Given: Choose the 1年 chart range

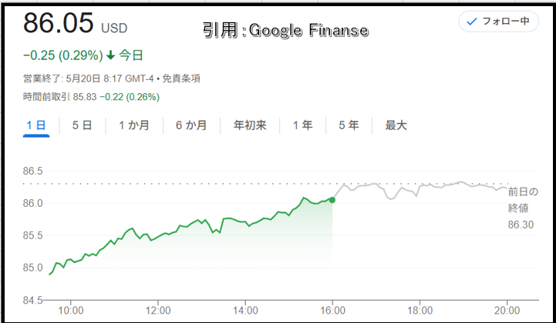Looking at the screenshot, I should pos(303,125).
